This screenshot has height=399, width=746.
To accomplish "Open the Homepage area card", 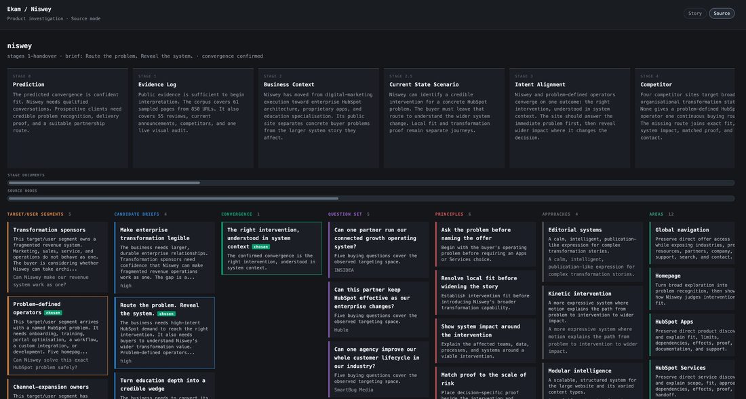I will [x=692, y=289].
